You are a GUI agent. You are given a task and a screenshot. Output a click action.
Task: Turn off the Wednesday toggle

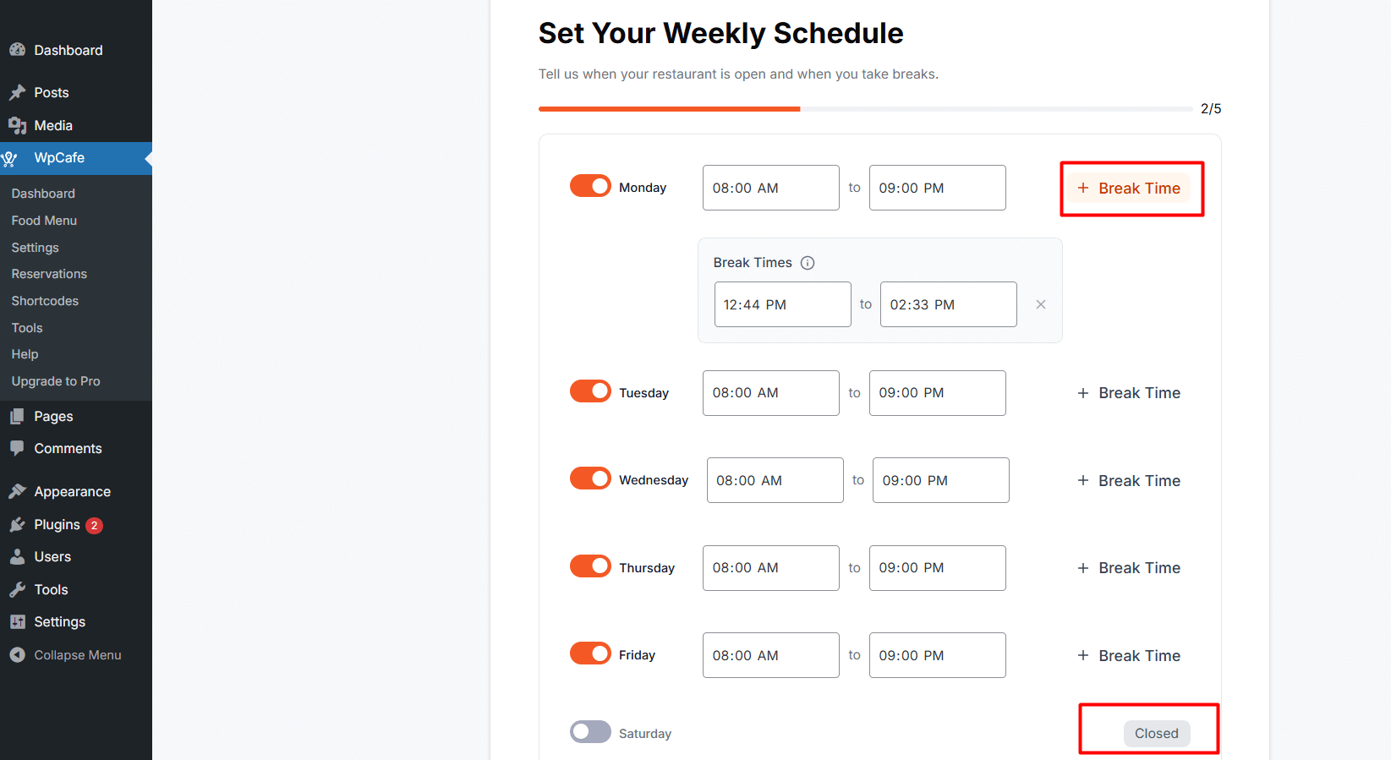point(590,478)
